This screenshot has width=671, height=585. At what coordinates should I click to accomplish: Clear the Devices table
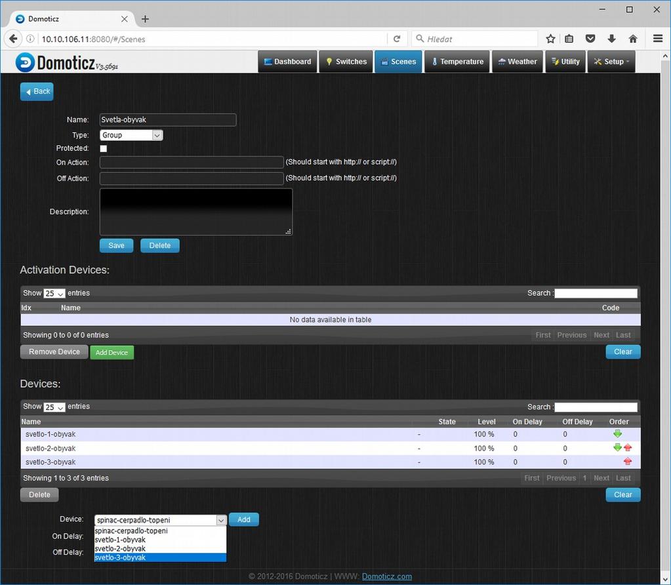(623, 494)
